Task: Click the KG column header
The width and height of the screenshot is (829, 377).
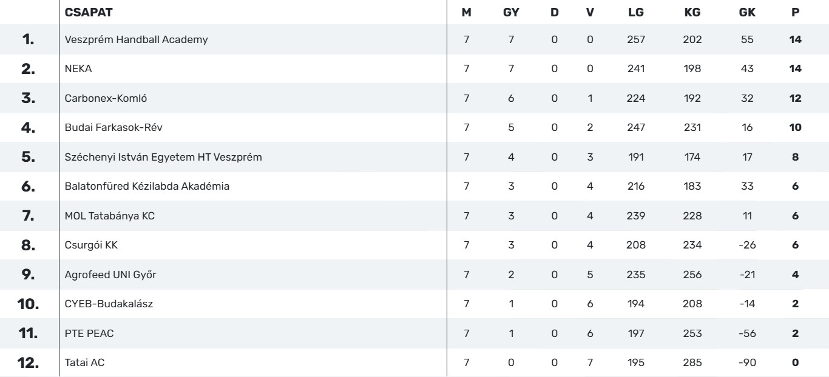Action: 692,12
